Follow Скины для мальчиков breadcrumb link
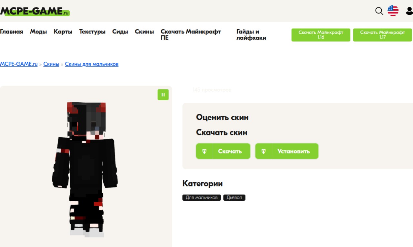The image size is (413, 247). pos(92,64)
